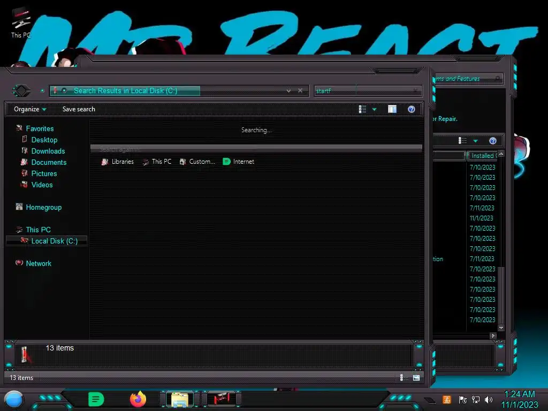Viewport: 548px width, 411px height.
Task: Click the Network icon in sidebar
Action: (x=19, y=263)
